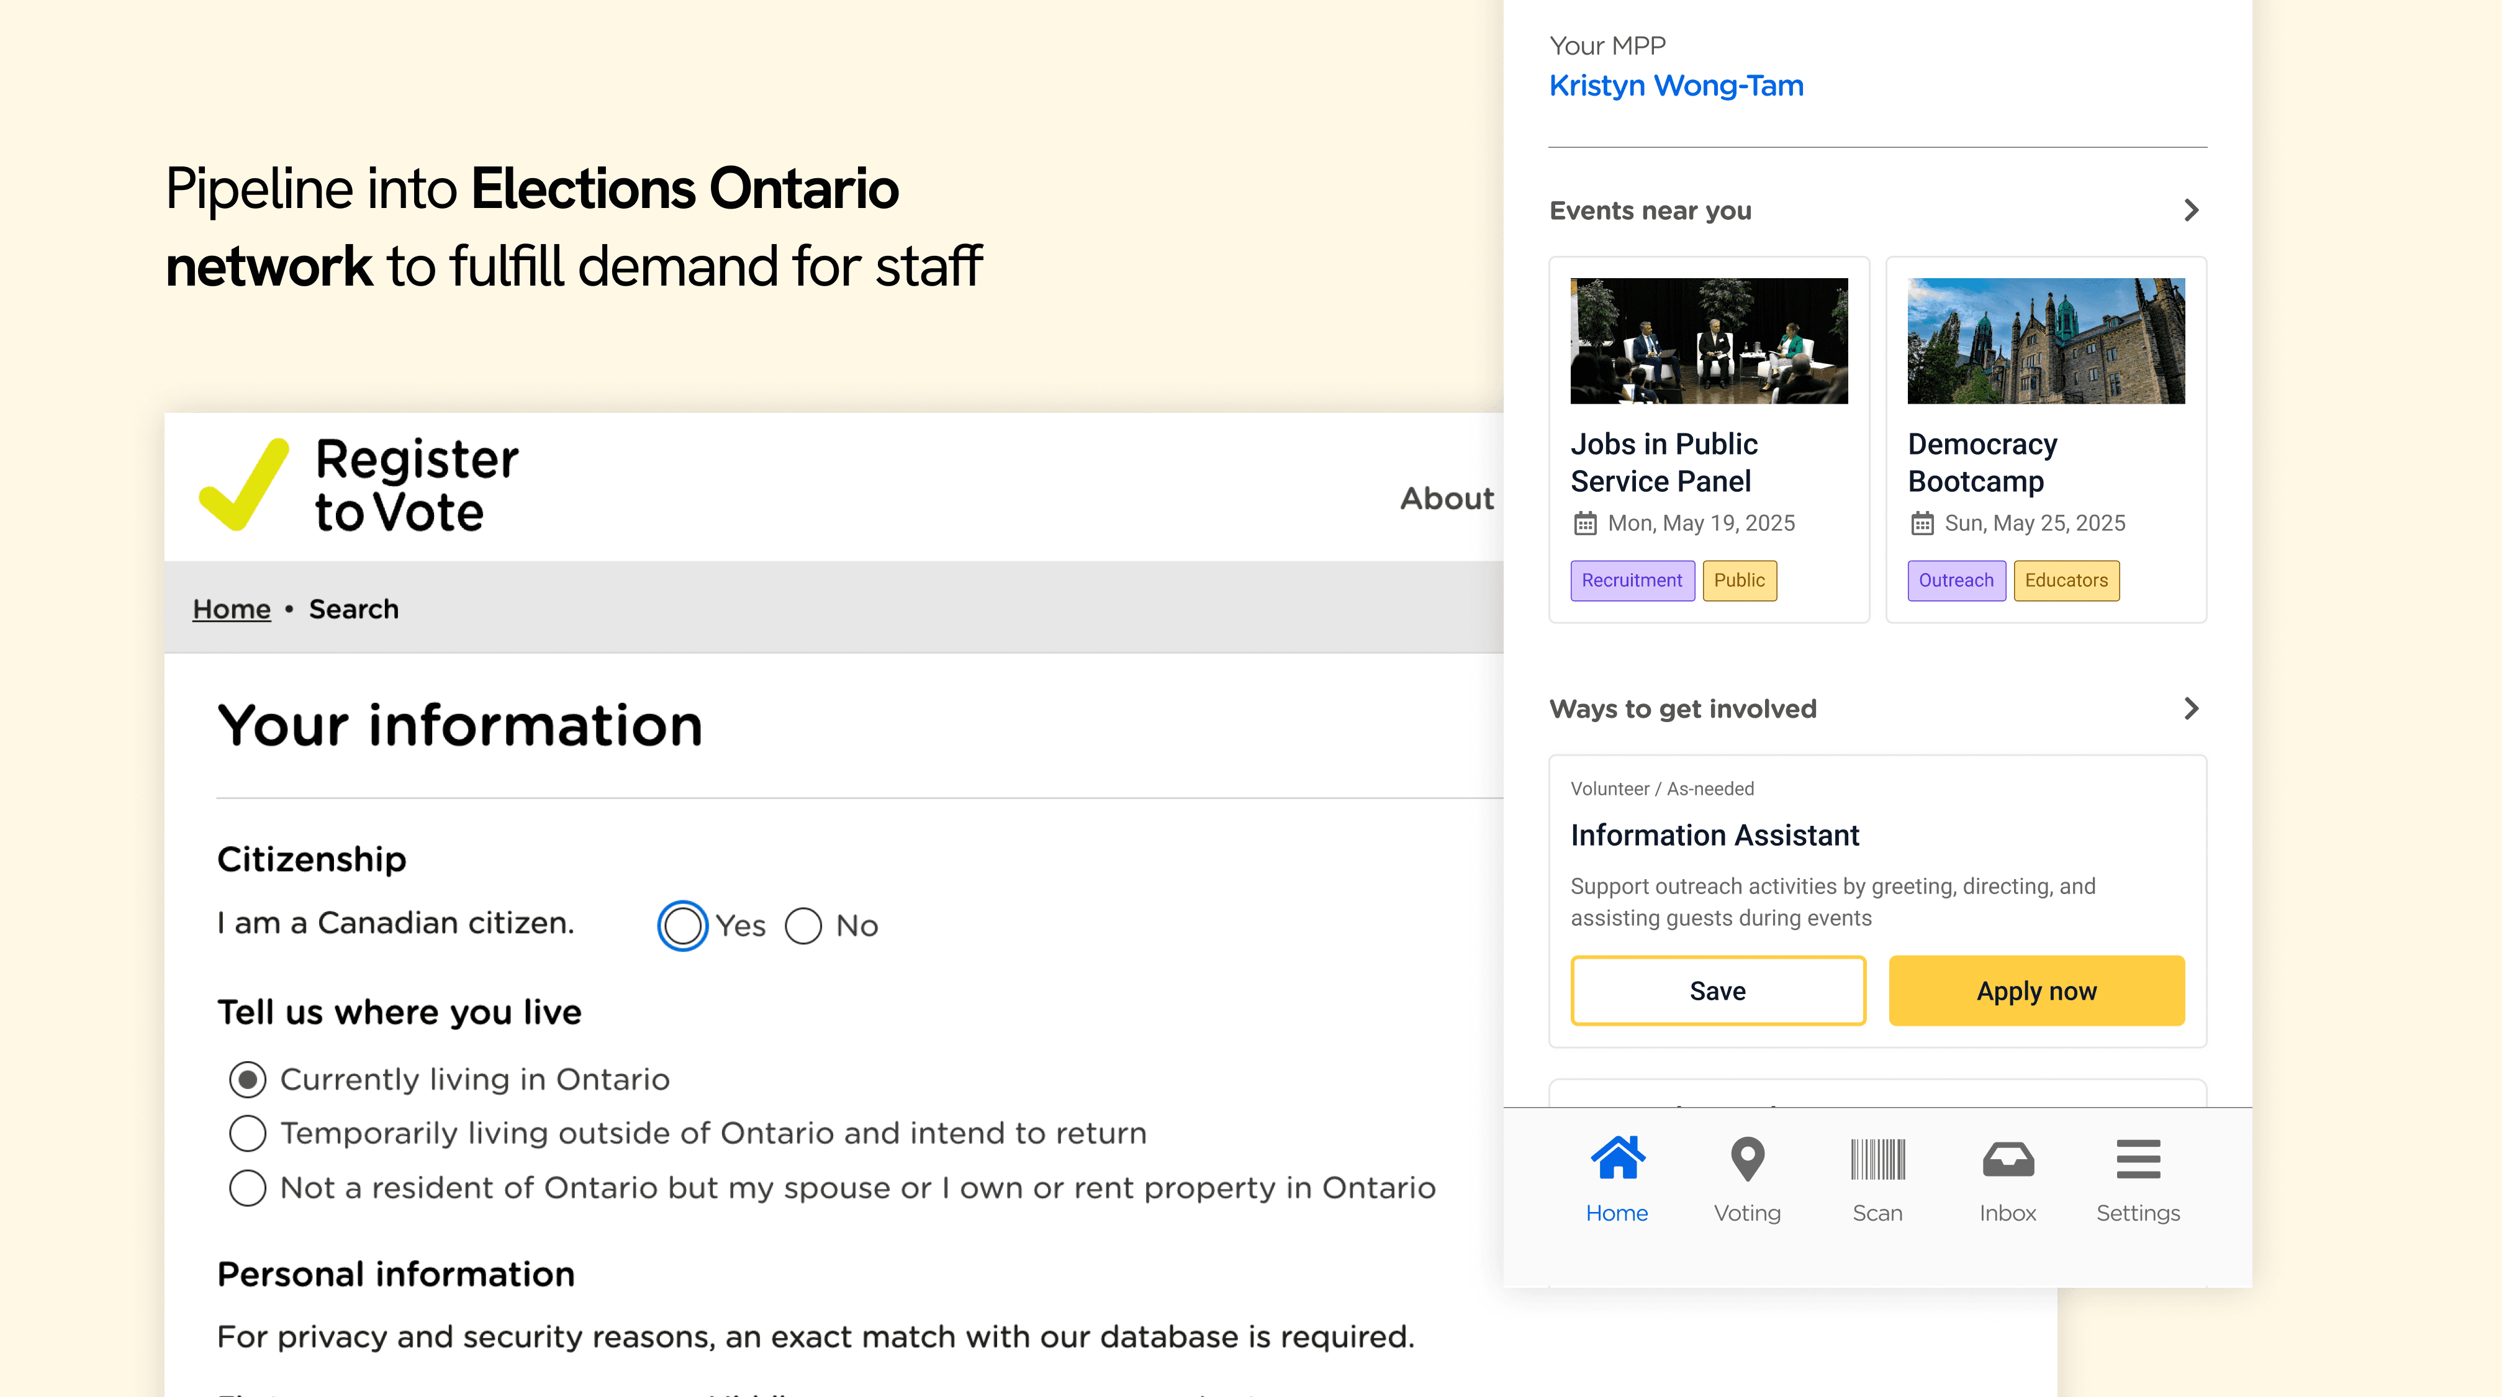
Task: Click the Events near you heading
Action: click(x=1650, y=211)
